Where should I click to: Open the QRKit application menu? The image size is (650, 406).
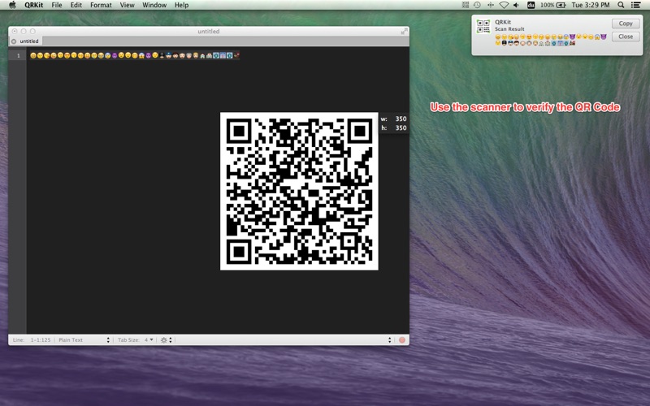(33, 5)
